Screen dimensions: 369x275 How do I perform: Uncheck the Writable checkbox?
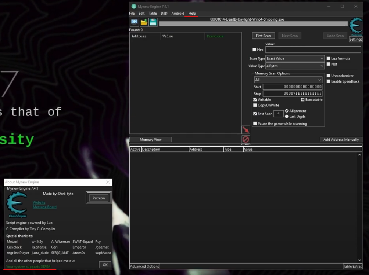[x=255, y=100]
